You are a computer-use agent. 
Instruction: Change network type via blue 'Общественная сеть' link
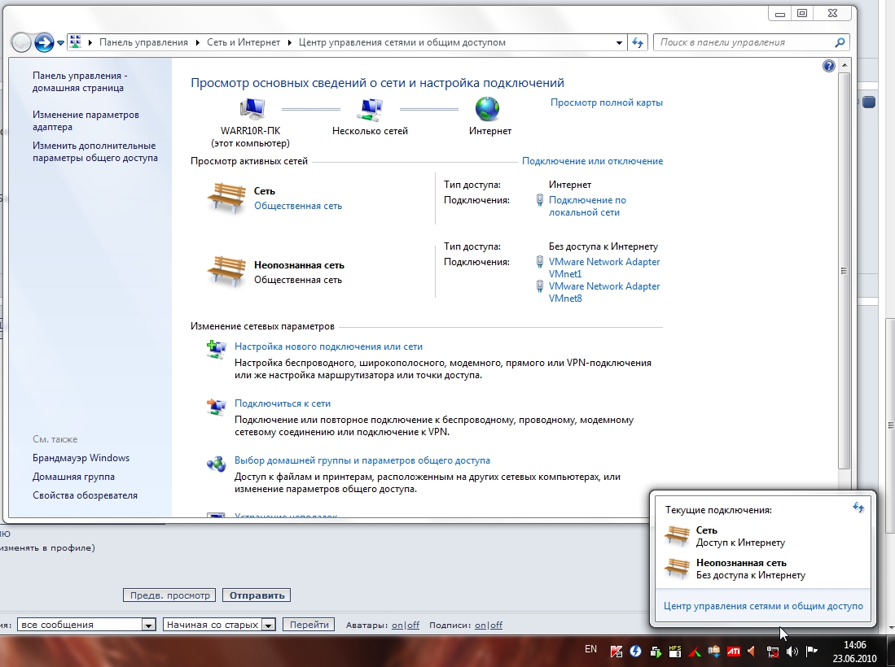click(298, 206)
